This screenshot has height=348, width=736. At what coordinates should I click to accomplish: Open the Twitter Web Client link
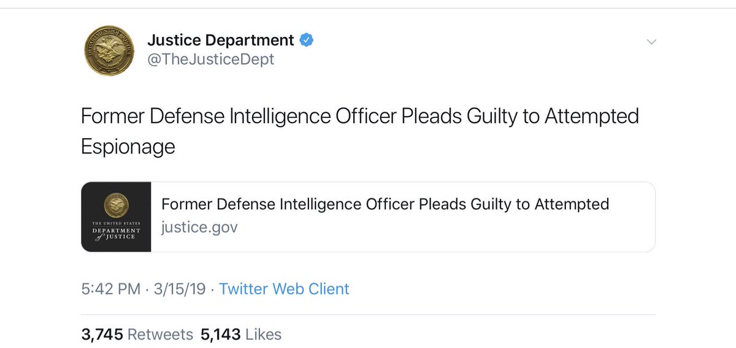click(x=284, y=288)
